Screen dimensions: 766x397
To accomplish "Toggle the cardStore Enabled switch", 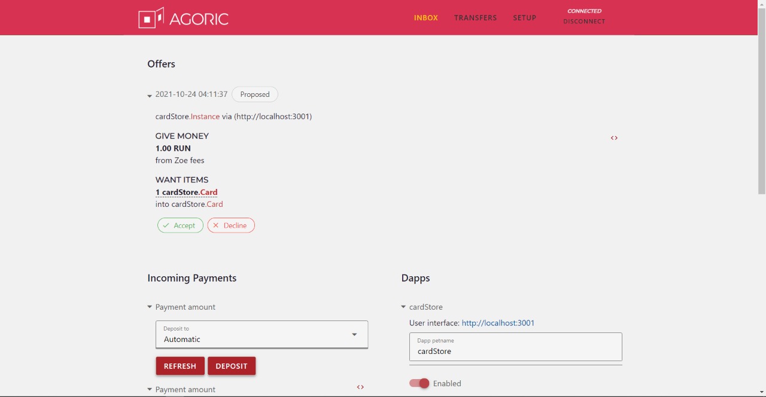I will coord(420,383).
